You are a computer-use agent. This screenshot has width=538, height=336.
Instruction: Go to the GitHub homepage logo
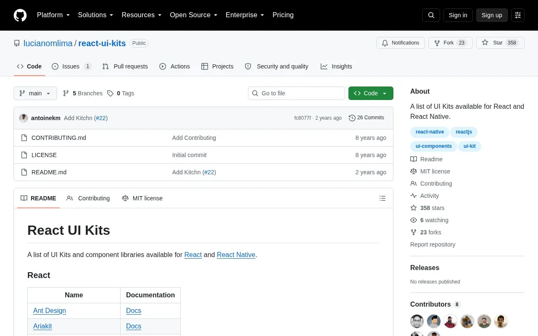pos(20,15)
